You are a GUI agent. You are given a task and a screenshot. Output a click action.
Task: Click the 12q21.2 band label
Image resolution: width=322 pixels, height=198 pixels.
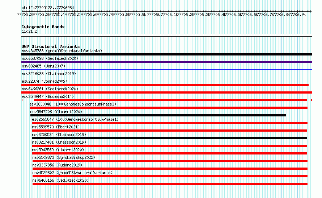coord(29,31)
